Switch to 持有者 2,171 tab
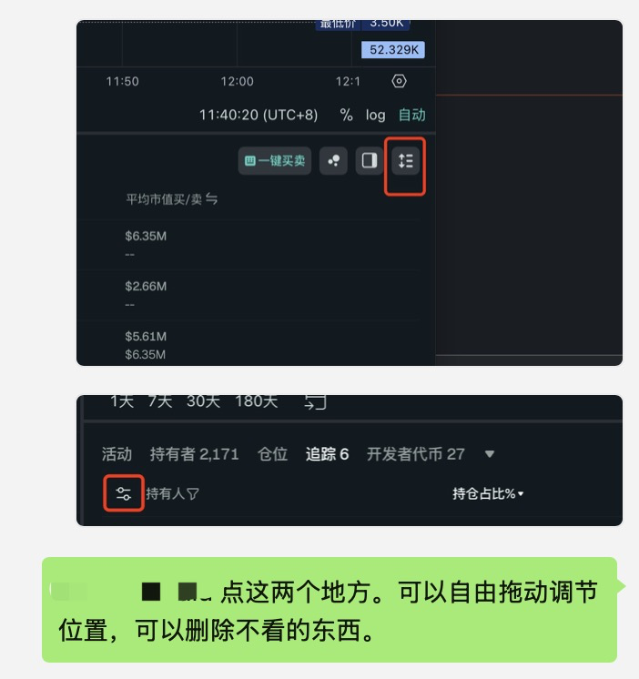This screenshot has width=639, height=679. (x=195, y=454)
